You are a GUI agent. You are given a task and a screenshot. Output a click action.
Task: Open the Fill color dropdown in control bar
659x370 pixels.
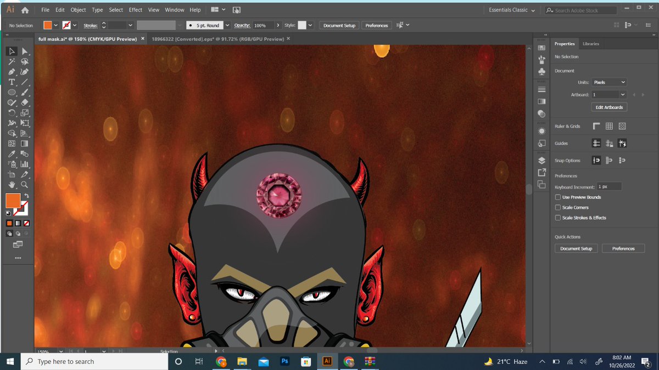click(55, 25)
